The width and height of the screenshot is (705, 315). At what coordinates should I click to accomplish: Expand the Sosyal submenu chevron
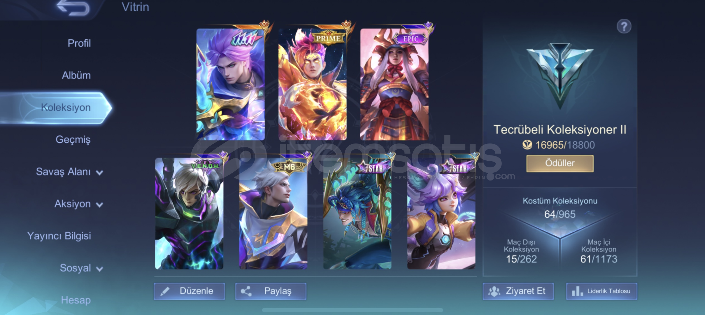[x=99, y=269]
